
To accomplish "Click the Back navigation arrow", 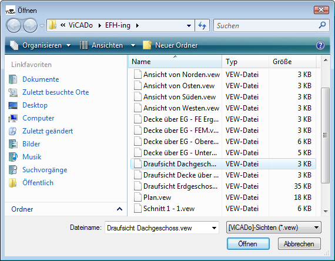I will pyautogui.click(x=14, y=25).
